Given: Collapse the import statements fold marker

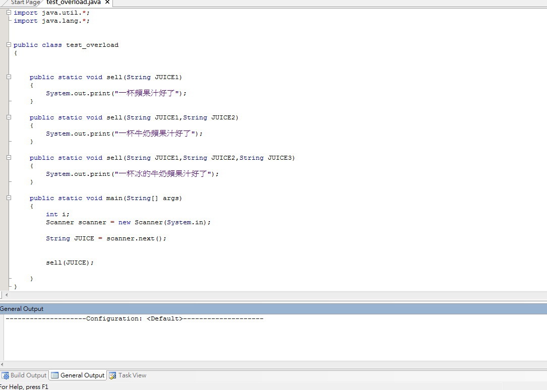Looking at the screenshot, I should [9, 13].
